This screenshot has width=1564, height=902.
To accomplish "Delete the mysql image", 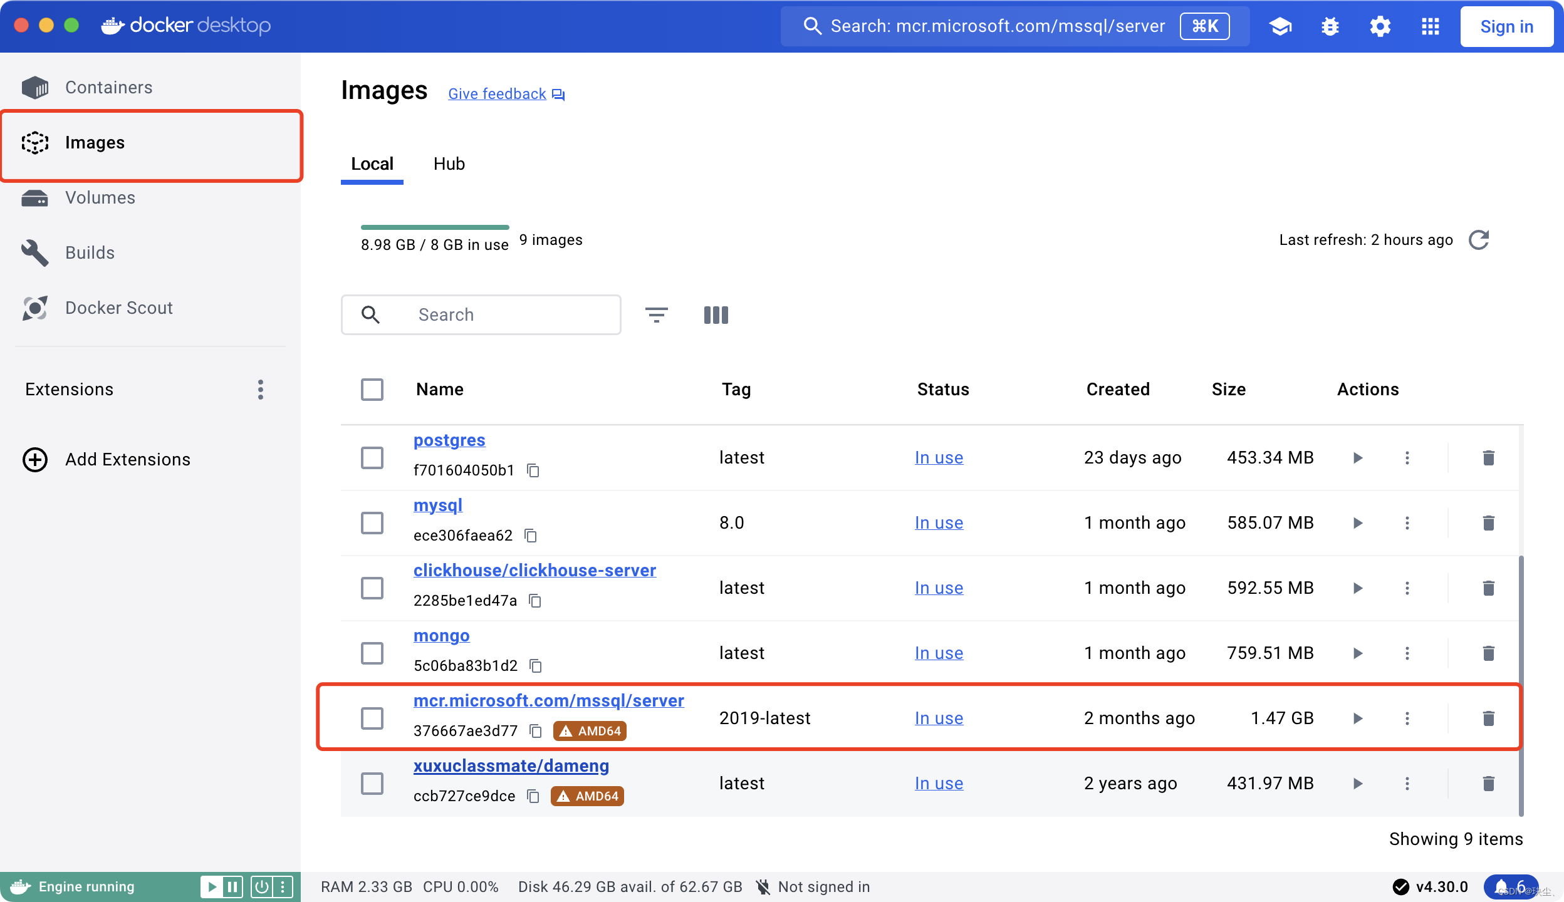I will (x=1489, y=523).
